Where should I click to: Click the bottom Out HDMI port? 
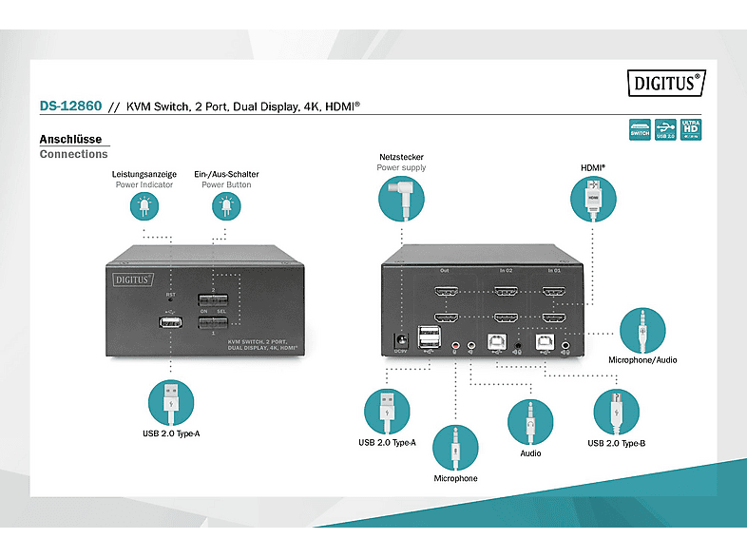(446, 317)
